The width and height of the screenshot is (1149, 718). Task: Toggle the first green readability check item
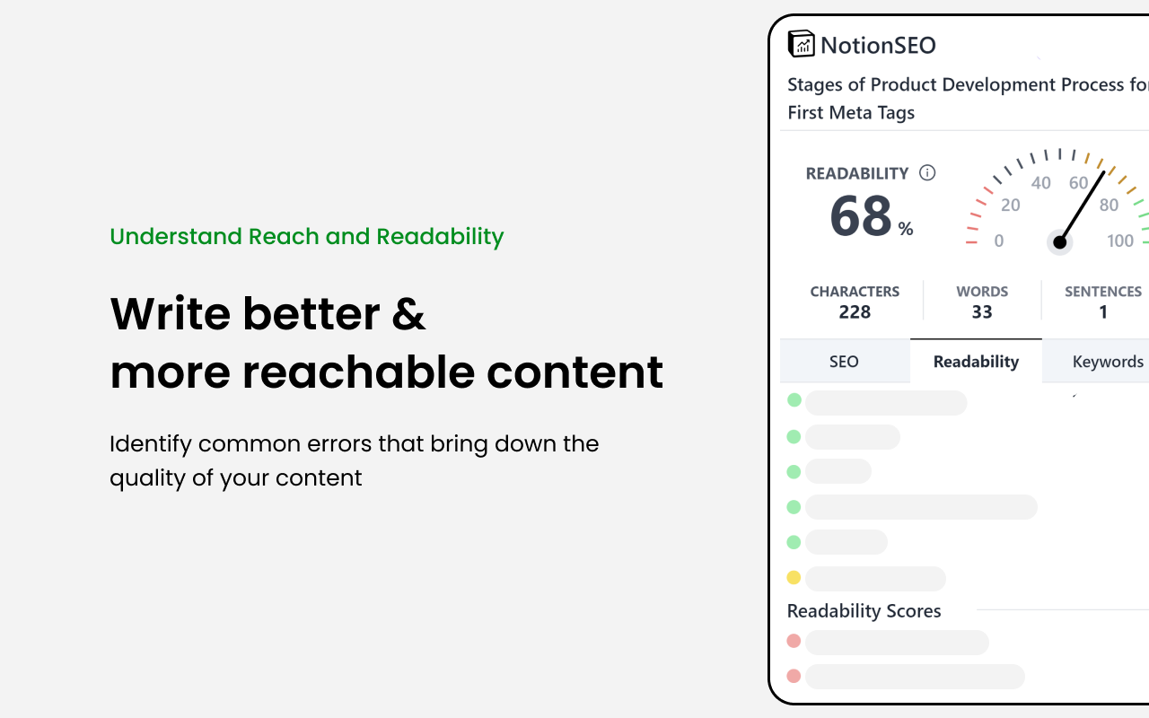click(886, 402)
